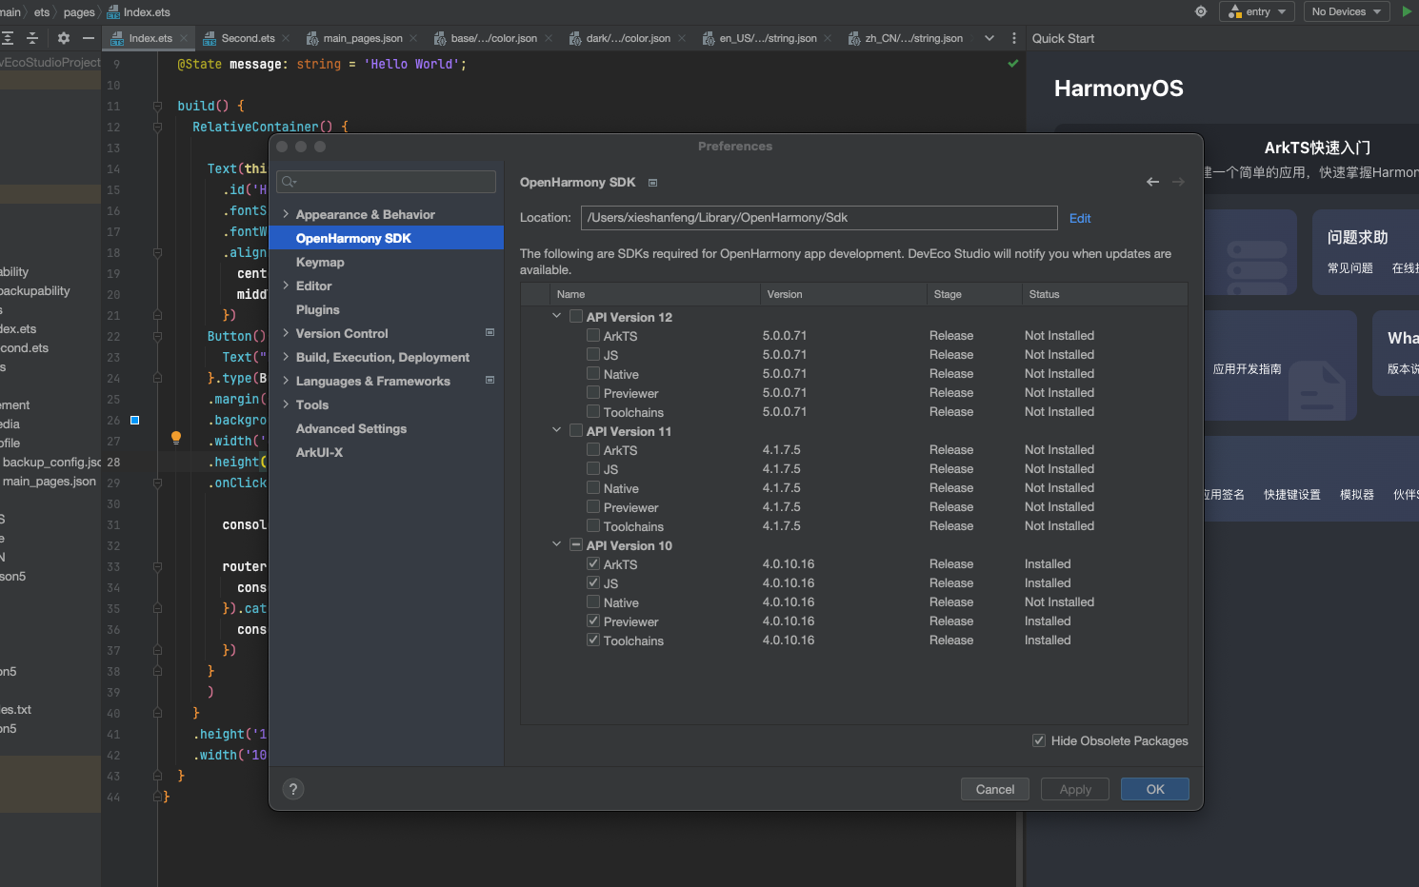The height and width of the screenshot is (887, 1419).
Task: Click the Cancel button
Action: pyautogui.click(x=995, y=789)
